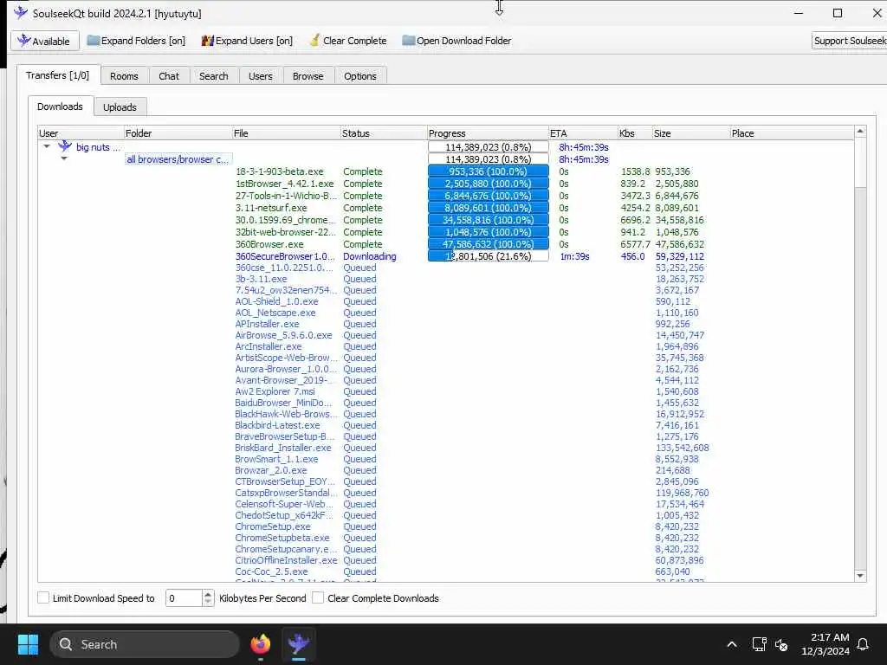The height and width of the screenshot is (665, 887).
Task: Click the Expand Users [on] button label
Action: coord(254,41)
